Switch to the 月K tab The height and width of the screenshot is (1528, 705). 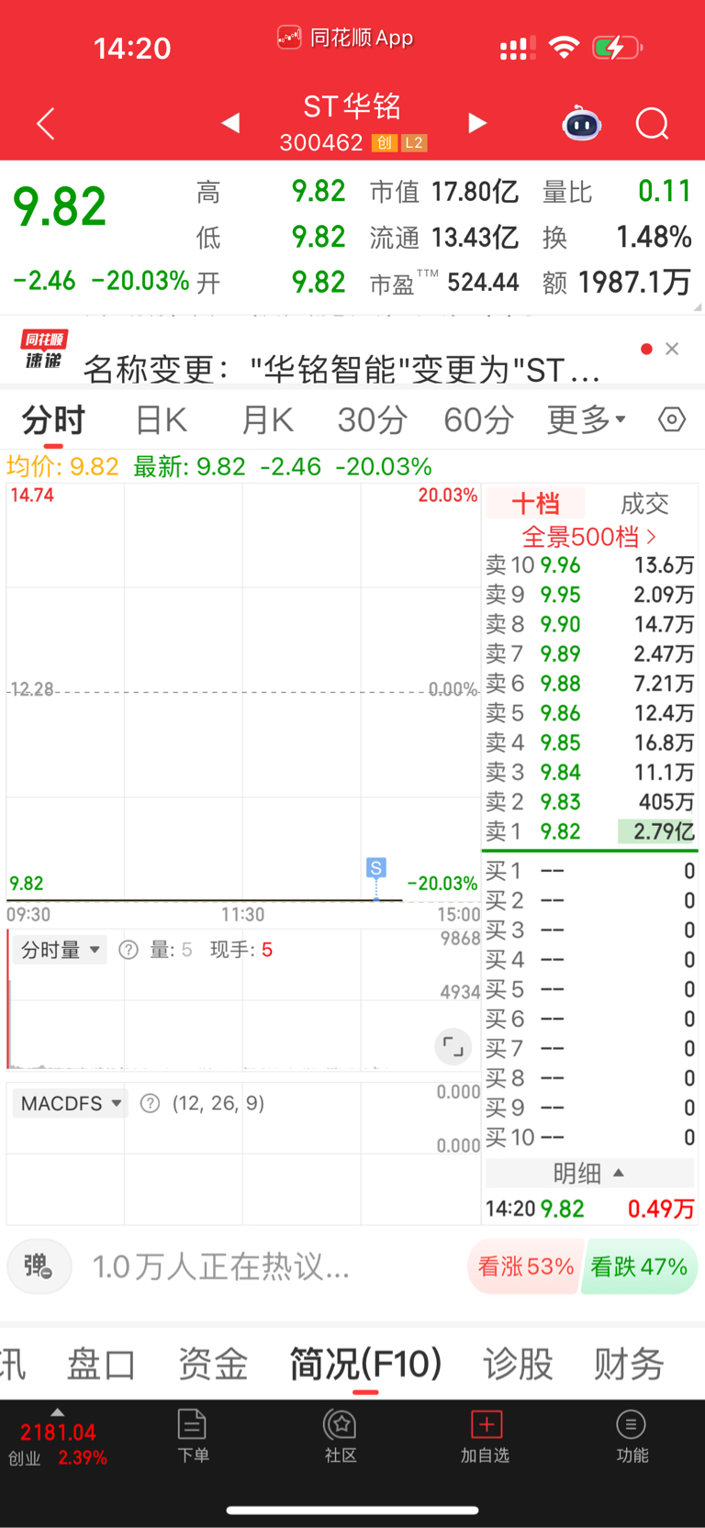point(267,420)
